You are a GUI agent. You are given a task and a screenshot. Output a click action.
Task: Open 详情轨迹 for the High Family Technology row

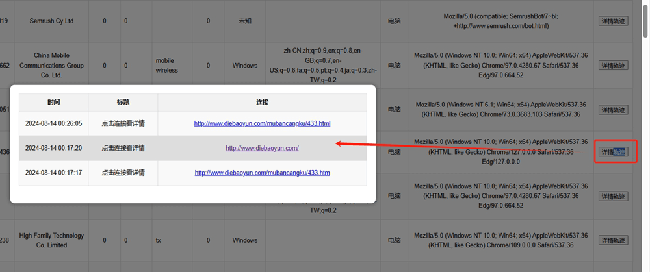coord(613,241)
